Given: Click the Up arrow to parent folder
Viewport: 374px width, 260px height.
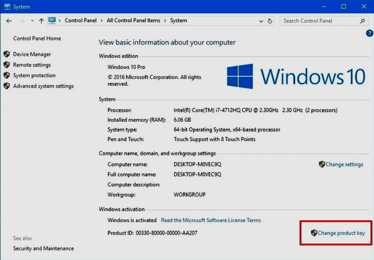Looking at the screenshot, I should point(41,21).
